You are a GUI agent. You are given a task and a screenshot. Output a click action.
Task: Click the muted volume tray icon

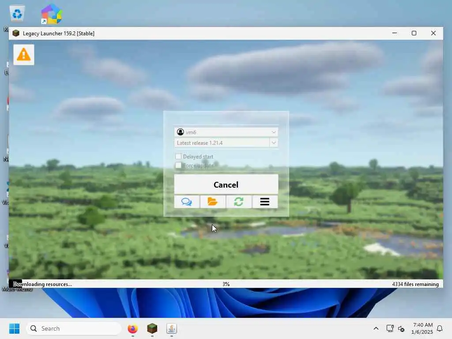[401, 328]
